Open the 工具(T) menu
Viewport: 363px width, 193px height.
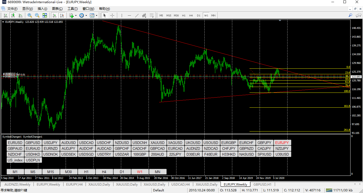tap(72, 9)
